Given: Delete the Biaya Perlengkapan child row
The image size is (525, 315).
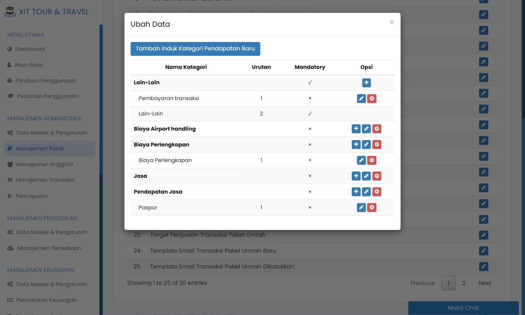Looking at the screenshot, I should click(372, 161).
